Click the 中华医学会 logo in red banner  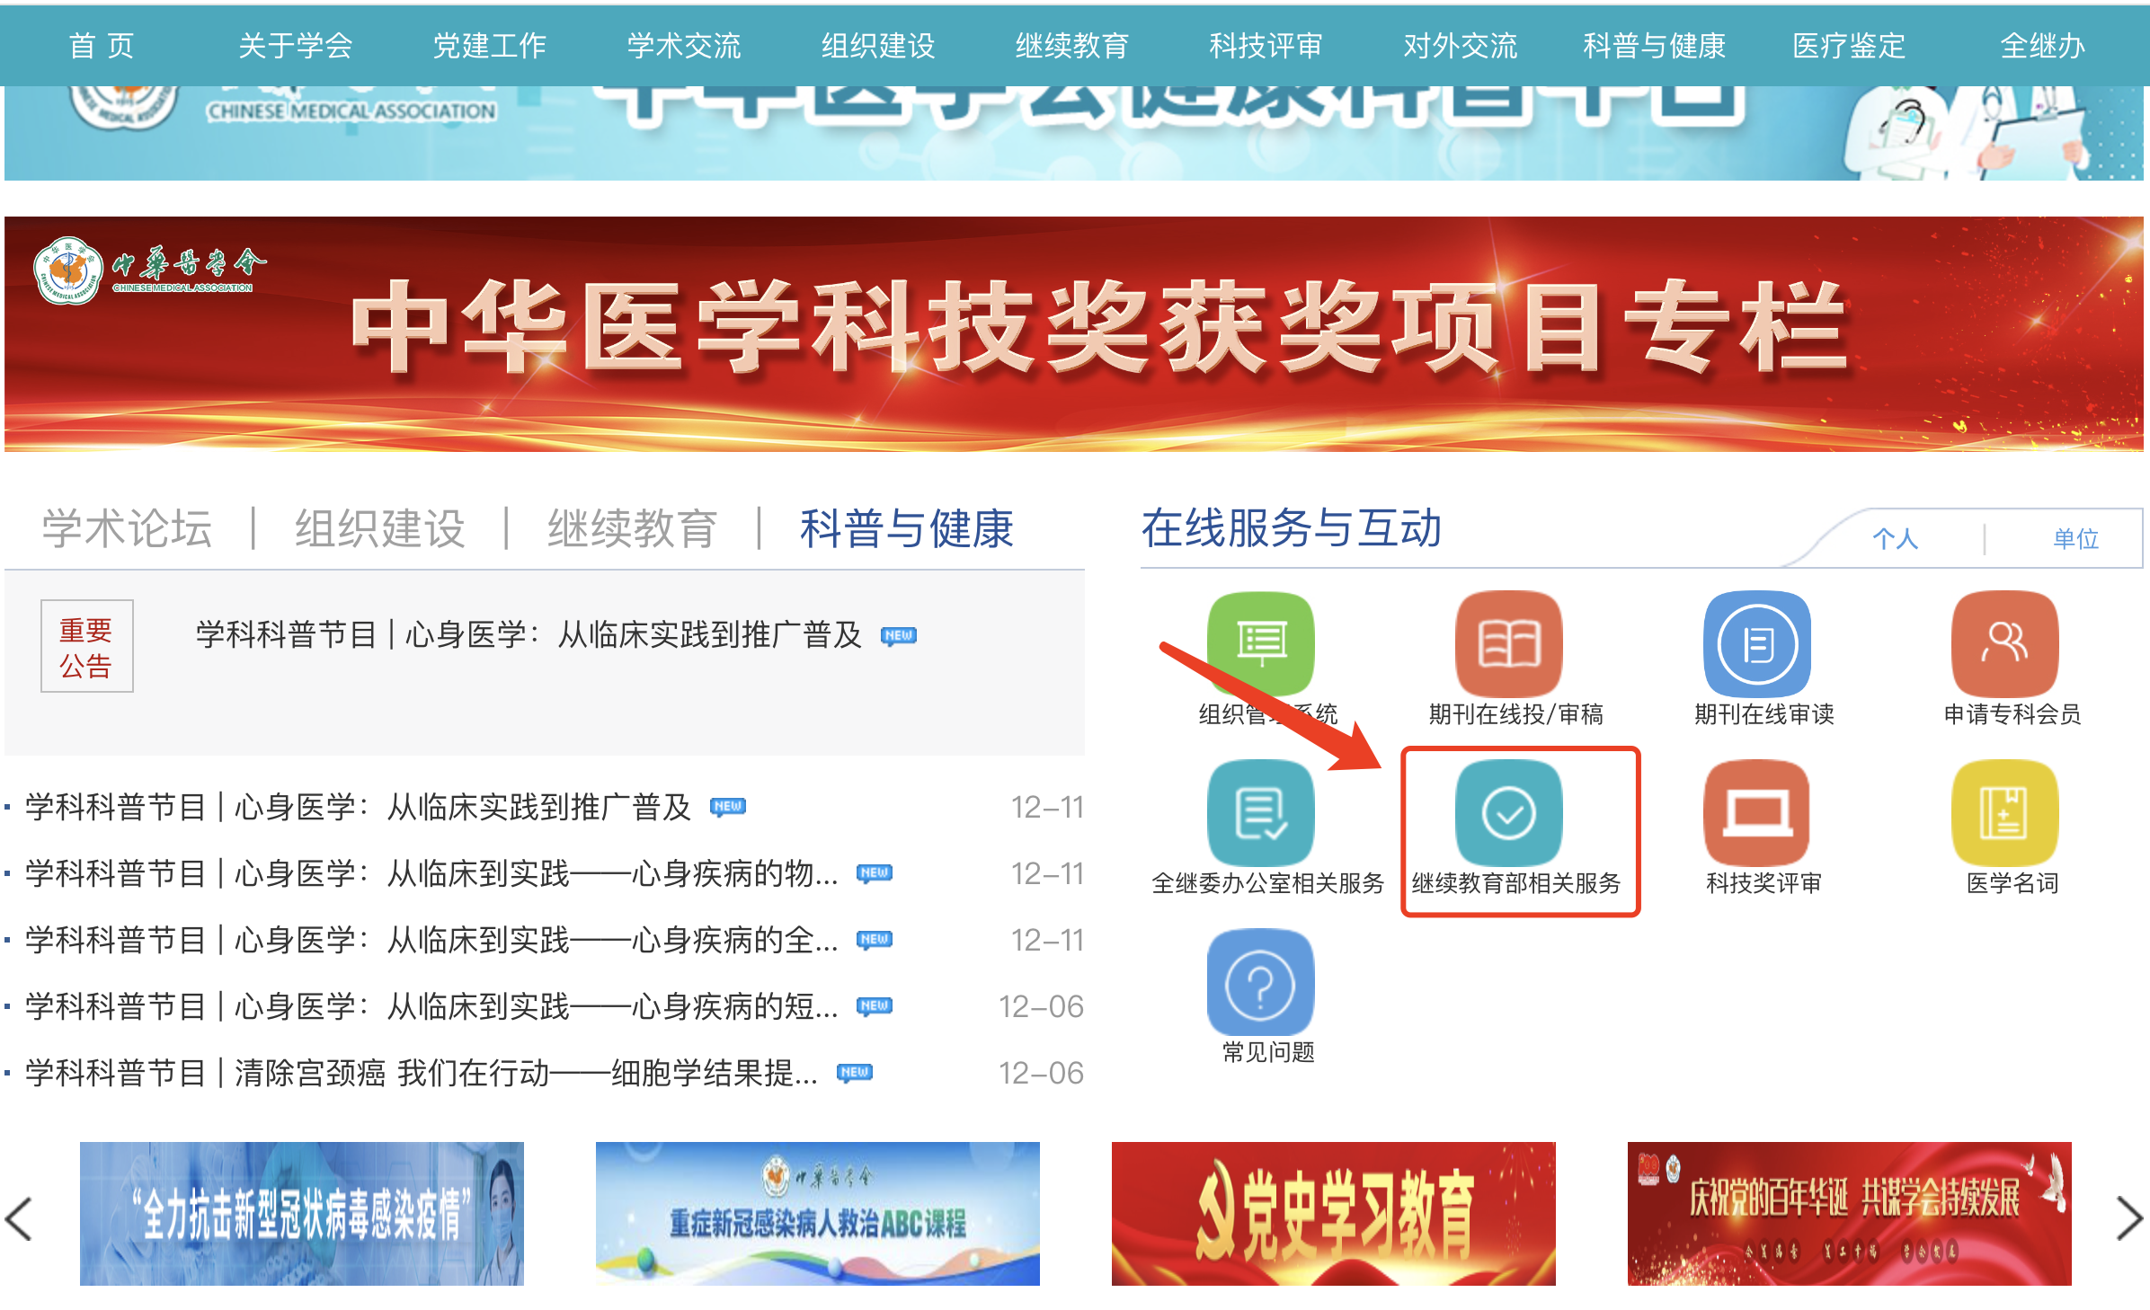149,270
